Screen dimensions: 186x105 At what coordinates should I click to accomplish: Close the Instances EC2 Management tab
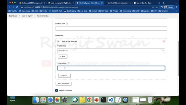[45, 3]
